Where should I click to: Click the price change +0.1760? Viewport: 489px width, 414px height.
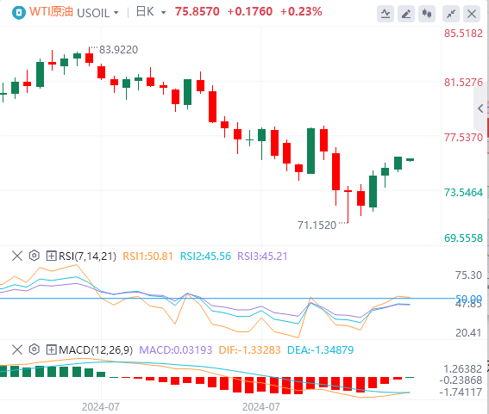coord(250,11)
